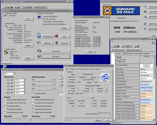The height and width of the screenshot is (125, 157).
Task: Switch to the Mainboard tab in CPU-Z
Action: (85, 69)
